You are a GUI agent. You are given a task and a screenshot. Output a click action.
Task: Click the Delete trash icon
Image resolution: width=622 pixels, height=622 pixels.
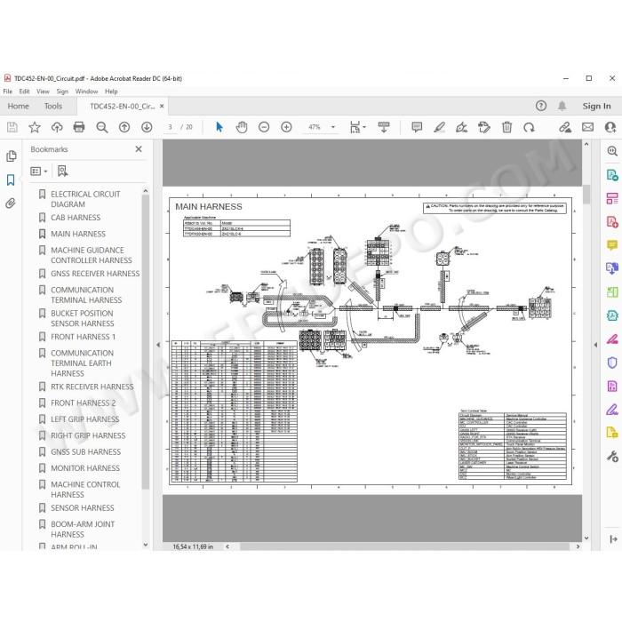point(506,127)
